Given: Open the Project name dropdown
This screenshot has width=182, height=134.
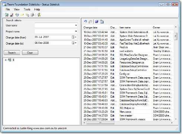Looking at the screenshot, I should [x=76, y=31].
